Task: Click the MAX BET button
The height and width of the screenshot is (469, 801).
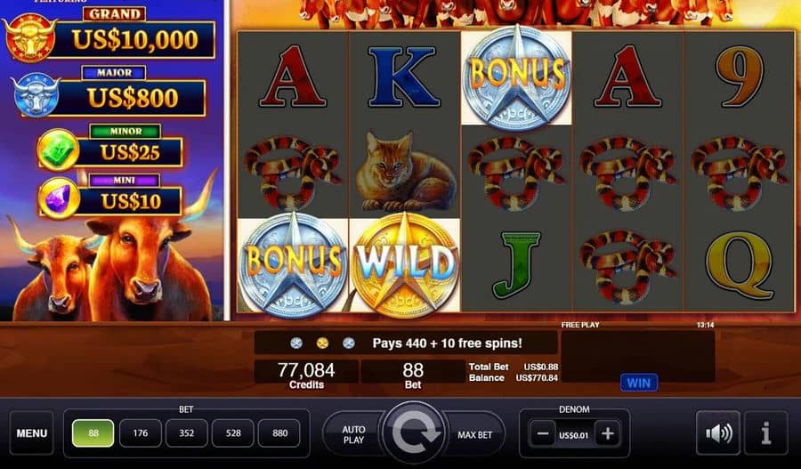Action: [x=474, y=434]
